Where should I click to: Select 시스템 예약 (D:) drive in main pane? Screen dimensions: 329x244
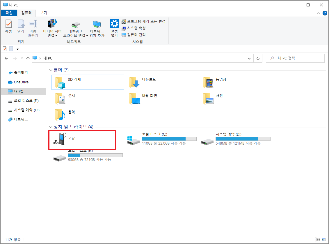tap(235, 139)
